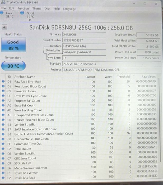Click the Firmware field X4120006
This screenshot has width=163, height=185.
point(84,35)
